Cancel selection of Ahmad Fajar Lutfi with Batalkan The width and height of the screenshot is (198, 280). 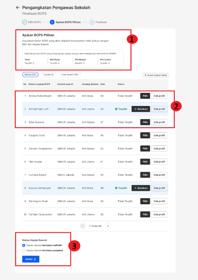pos(141,109)
